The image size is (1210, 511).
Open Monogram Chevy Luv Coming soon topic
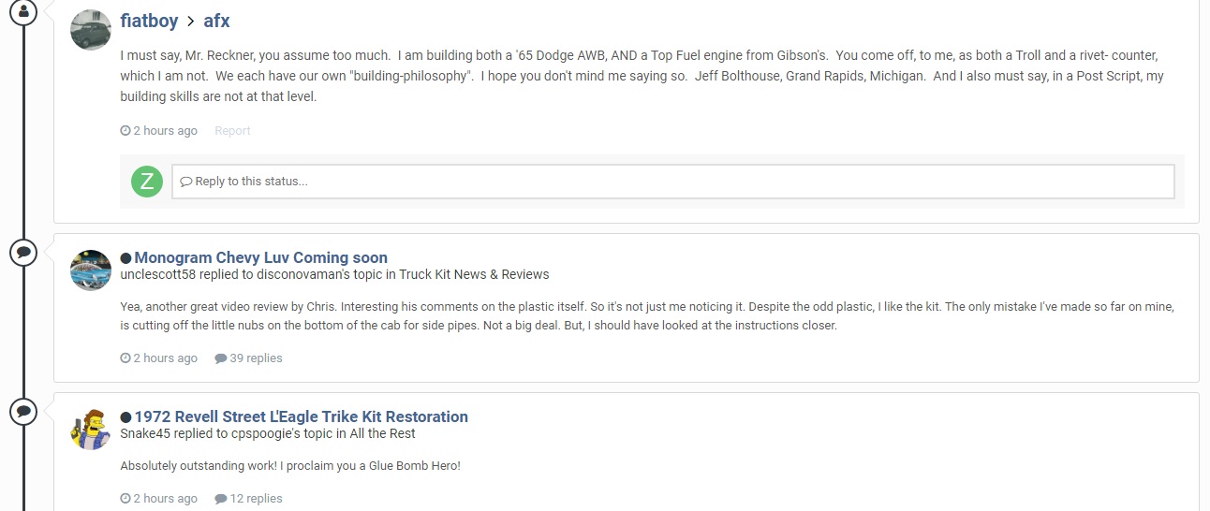coord(260,257)
